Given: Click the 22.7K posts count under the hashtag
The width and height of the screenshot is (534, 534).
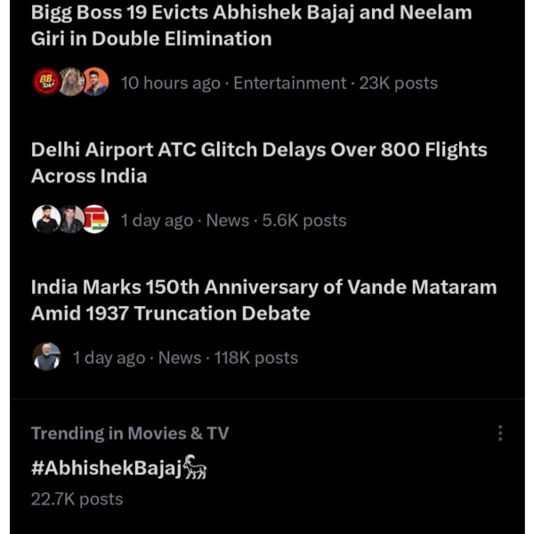Looking at the screenshot, I should pos(77,498).
